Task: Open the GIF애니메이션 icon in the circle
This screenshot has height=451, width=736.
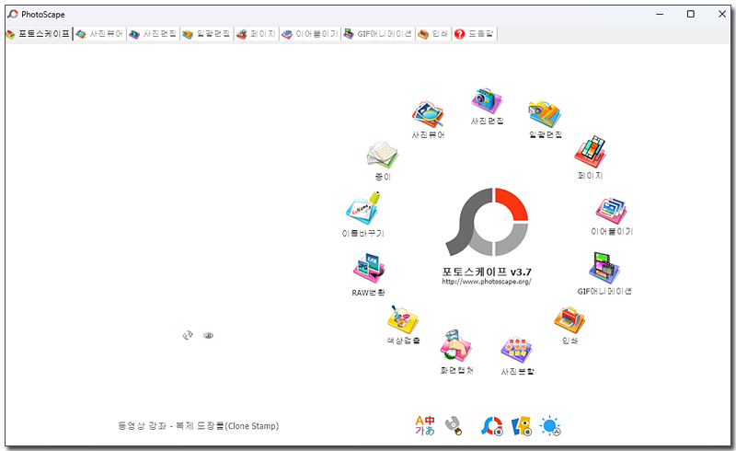Action: click(x=604, y=268)
